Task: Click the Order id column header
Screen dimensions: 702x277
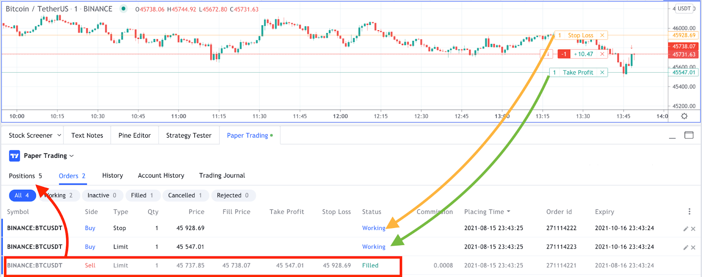Action: click(x=559, y=212)
